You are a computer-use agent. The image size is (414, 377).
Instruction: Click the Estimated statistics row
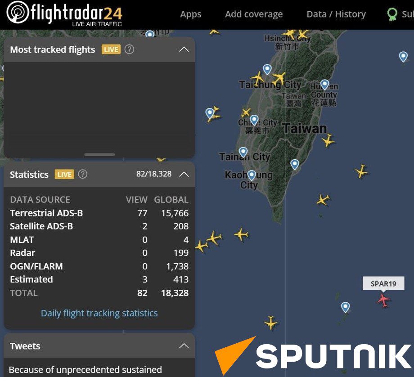pos(99,279)
